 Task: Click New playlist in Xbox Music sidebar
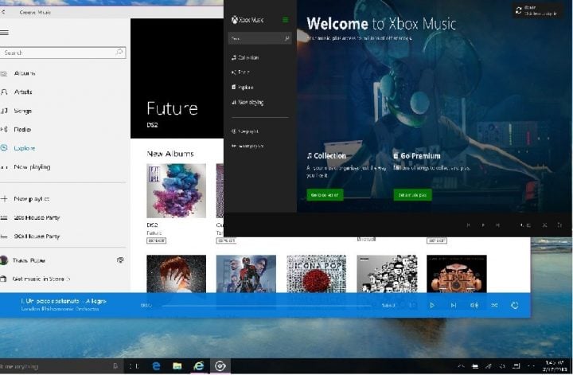(x=245, y=131)
